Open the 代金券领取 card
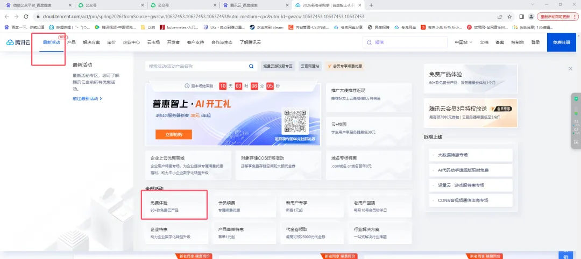The width and height of the screenshot is (581, 259). click(x=313, y=233)
